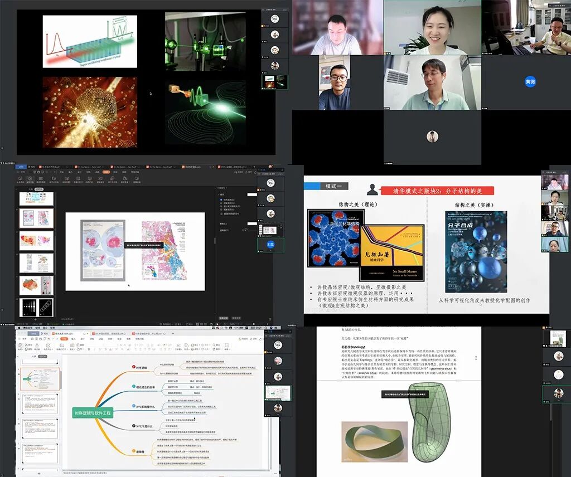571x477 pixels.
Task: Switch to the 稻壳 tab in the mind-map WPS window
Action: pos(45,333)
